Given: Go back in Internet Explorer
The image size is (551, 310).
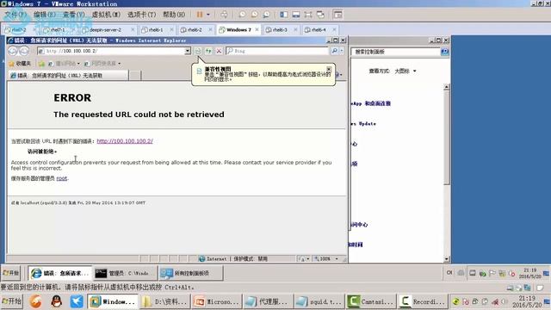Looking at the screenshot, I should [13, 51].
